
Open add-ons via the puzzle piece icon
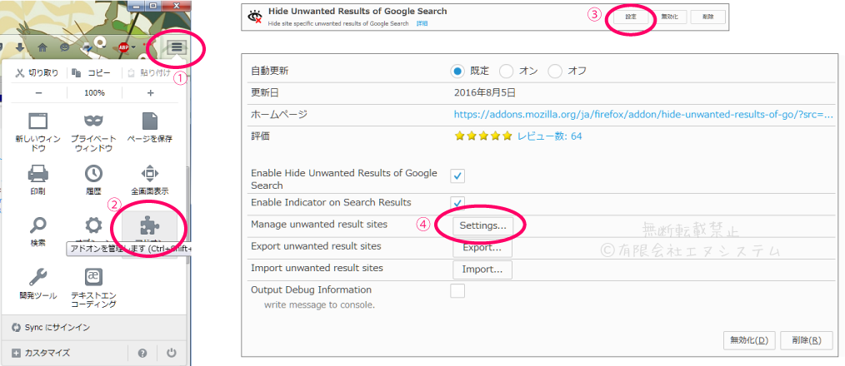150,226
